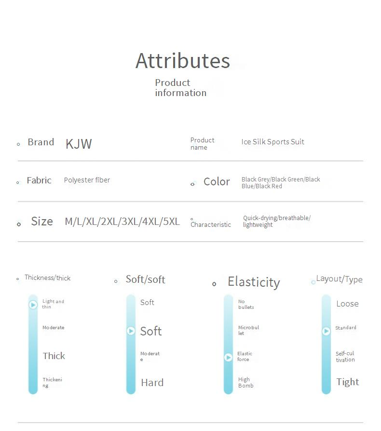The width and height of the screenshot is (381, 431).
Task: Select the Thick option on thickness scale
Action: click(54, 356)
